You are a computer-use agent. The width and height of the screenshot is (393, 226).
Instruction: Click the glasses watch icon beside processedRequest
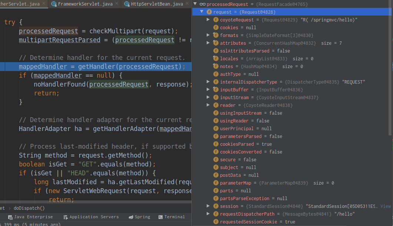202,4
